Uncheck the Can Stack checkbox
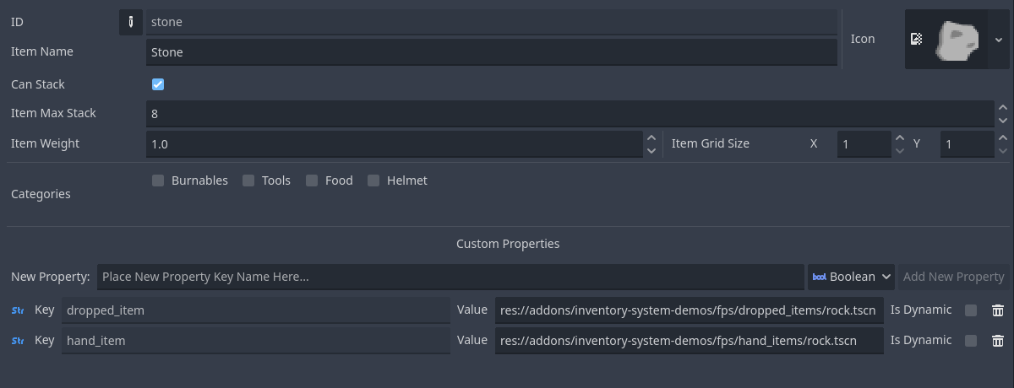 point(158,84)
